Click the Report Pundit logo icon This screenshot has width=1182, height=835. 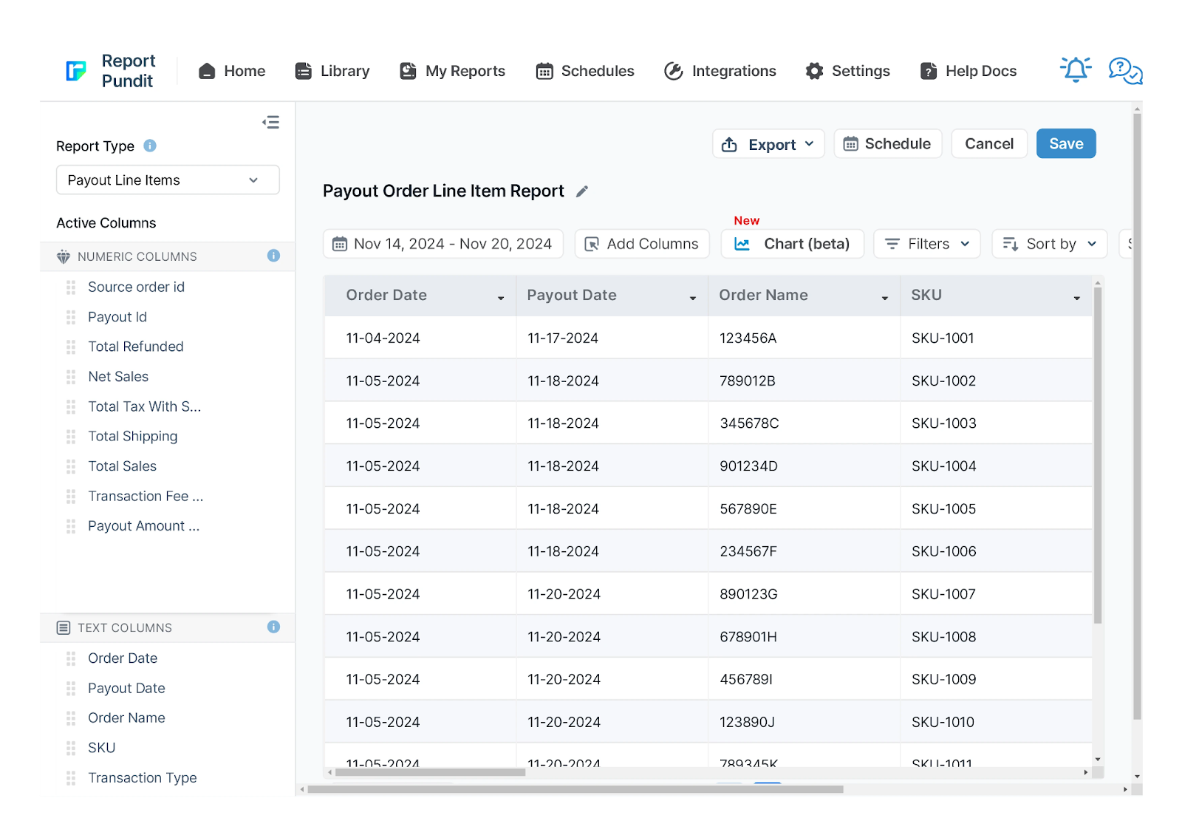click(76, 71)
